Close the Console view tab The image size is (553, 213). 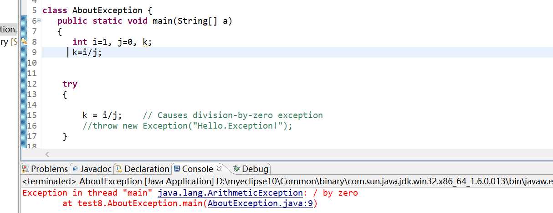click(x=219, y=169)
